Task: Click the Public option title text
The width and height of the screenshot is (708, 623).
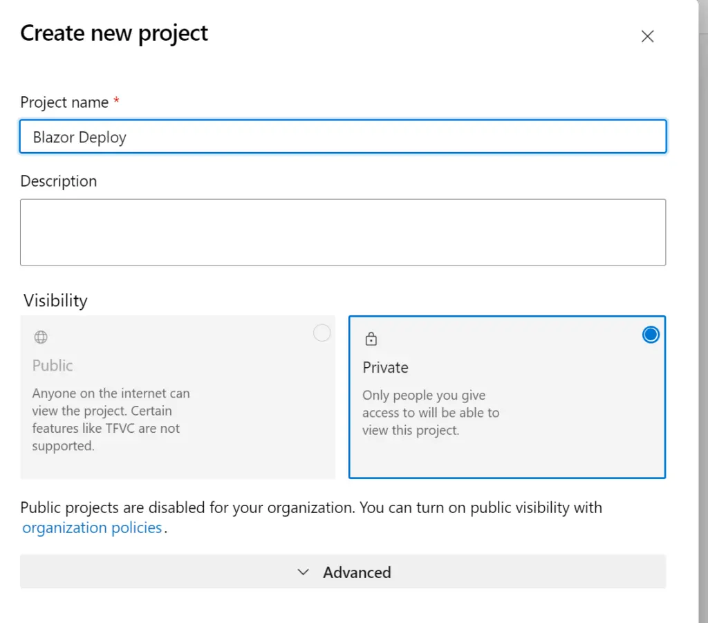Action: [x=53, y=365]
